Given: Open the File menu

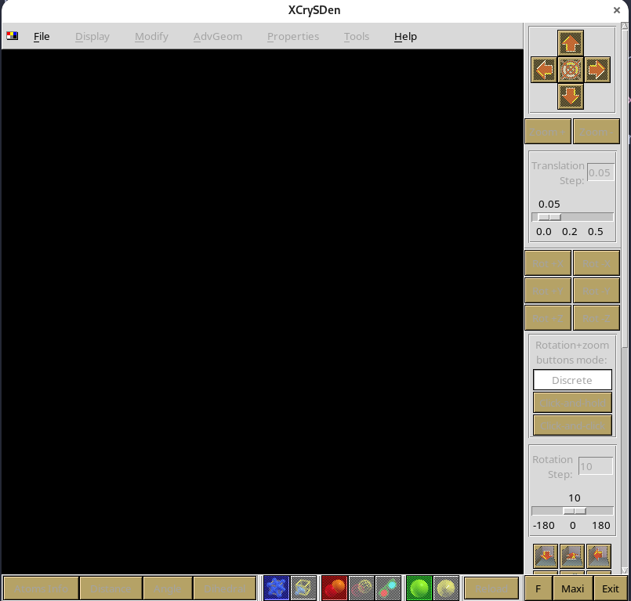Looking at the screenshot, I should (42, 37).
